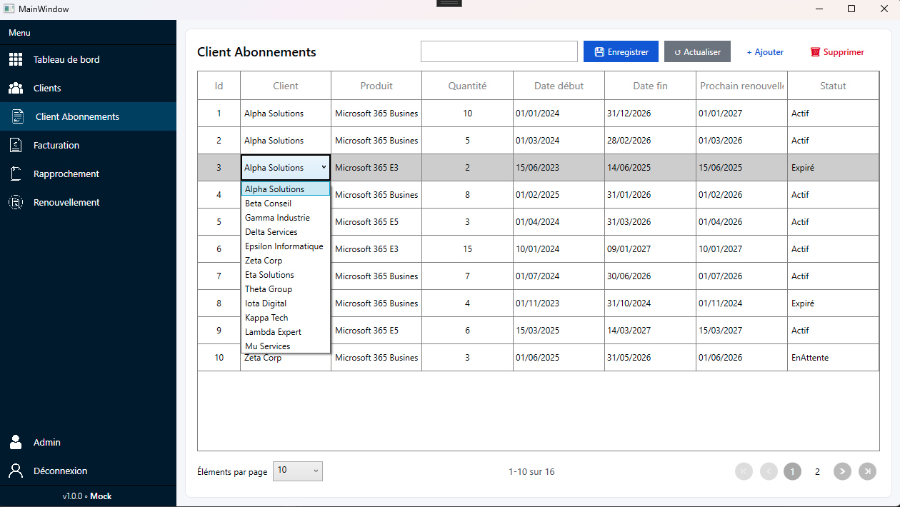The height and width of the screenshot is (507, 900).
Task: Choose Eta Solutions in the dropdown list
Action: pyautogui.click(x=286, y=275)
